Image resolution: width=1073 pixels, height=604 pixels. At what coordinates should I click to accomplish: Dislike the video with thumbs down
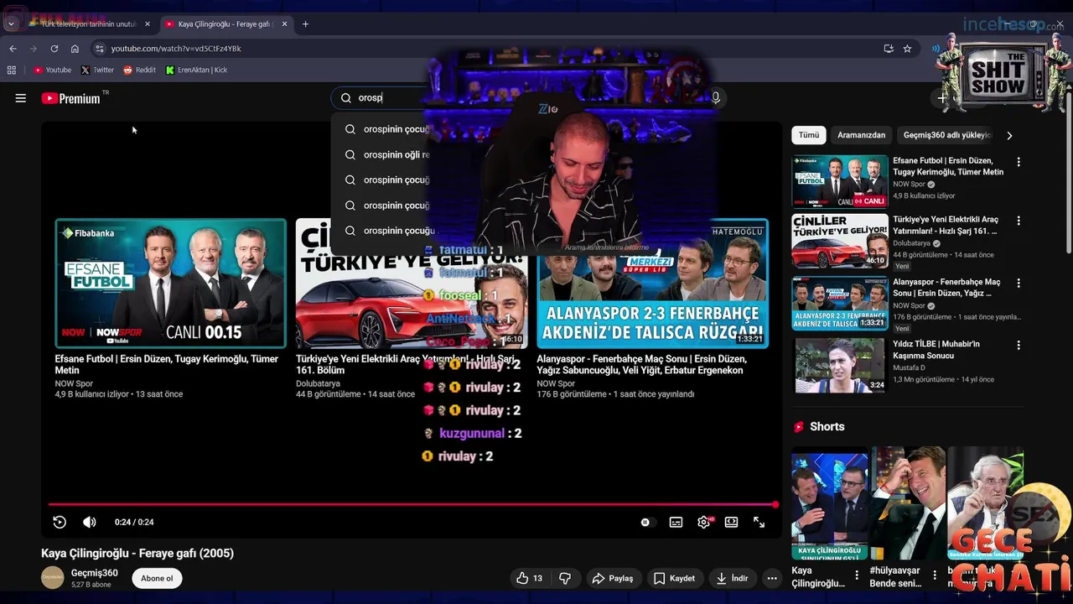[565, 578]
